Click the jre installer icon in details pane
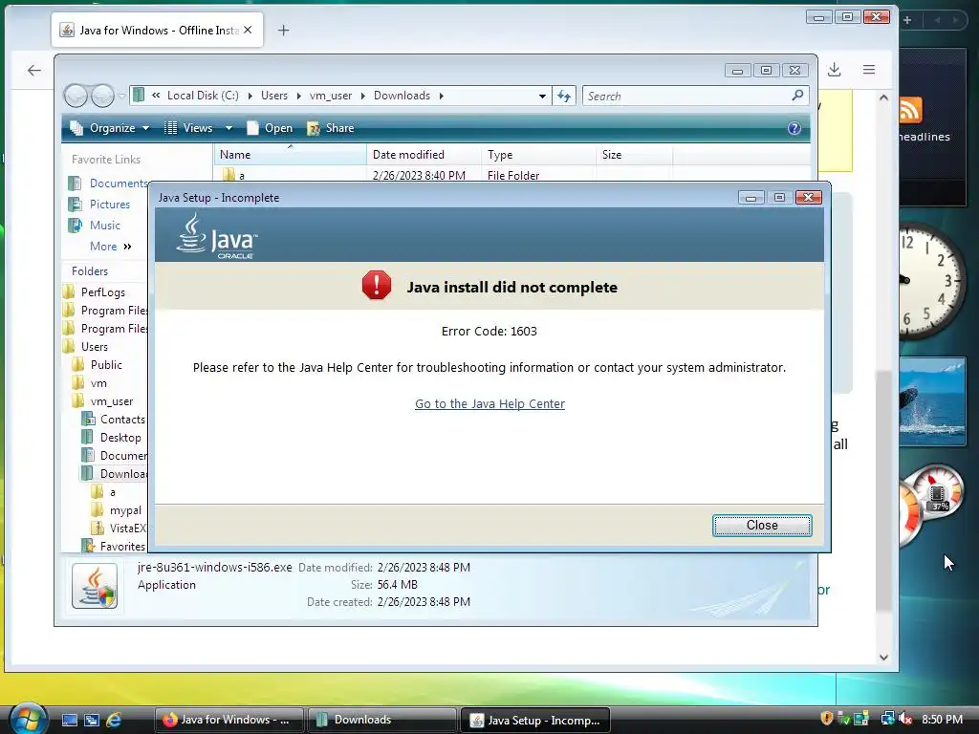979x734 pixels. (95, 586)
